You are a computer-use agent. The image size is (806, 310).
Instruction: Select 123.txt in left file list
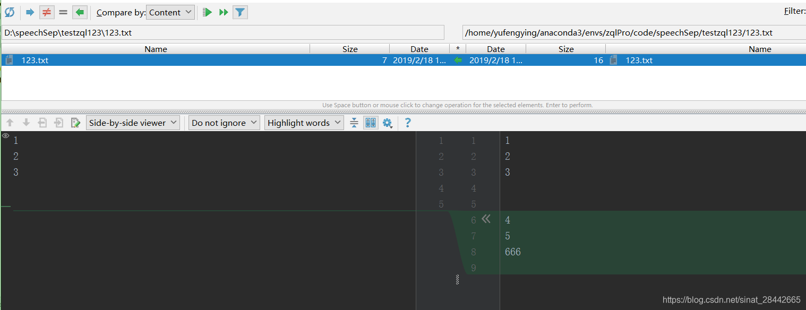tap(35, 60)
